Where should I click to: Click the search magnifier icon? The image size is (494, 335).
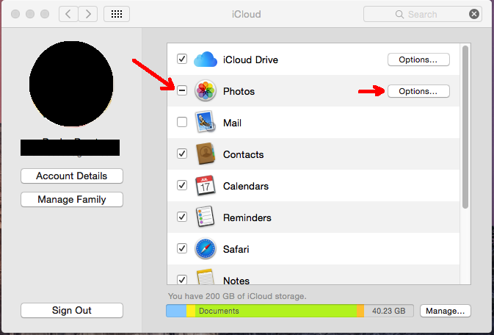pos(399,14)
